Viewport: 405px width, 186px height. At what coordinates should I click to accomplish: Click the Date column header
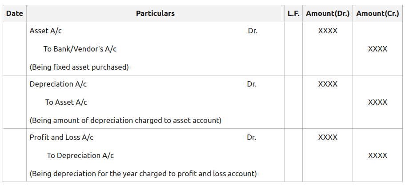click(15, 13)
